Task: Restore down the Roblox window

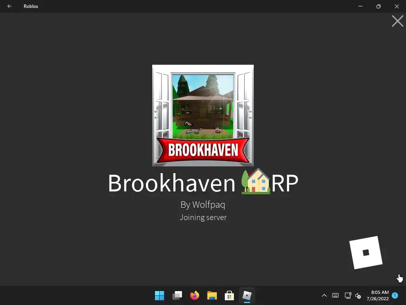Action: (x=379, y=6)
